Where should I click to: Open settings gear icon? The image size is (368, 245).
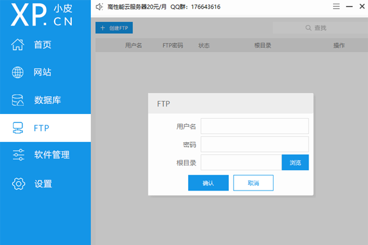[18, 184]
